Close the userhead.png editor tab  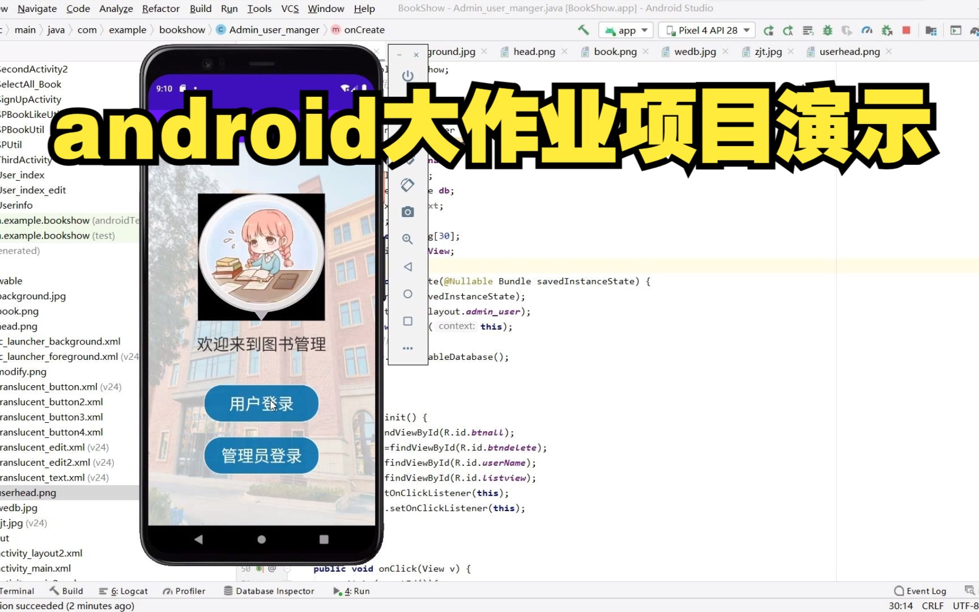[889, 52]
